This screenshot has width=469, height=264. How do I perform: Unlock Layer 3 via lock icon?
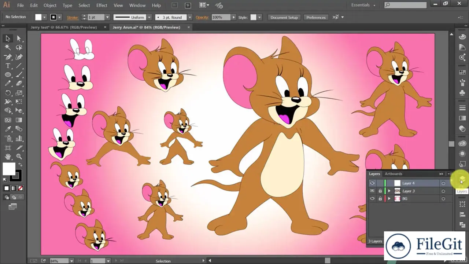tap(380, 191)
